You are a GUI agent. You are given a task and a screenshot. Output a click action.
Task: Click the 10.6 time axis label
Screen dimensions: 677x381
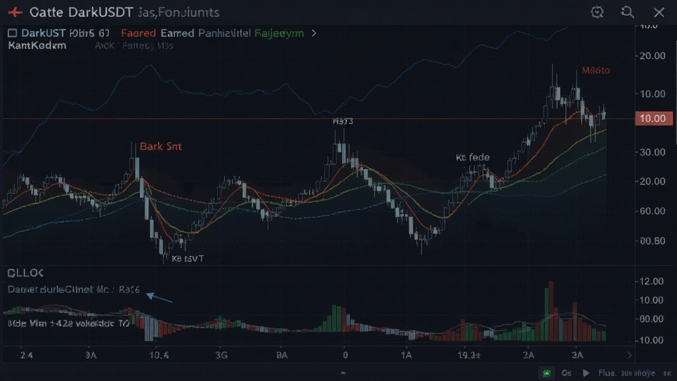click(159, 355)
